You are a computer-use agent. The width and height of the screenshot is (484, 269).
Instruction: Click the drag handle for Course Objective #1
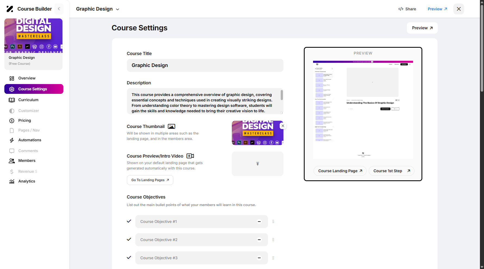pyautogui.click(x=273, y=222)
